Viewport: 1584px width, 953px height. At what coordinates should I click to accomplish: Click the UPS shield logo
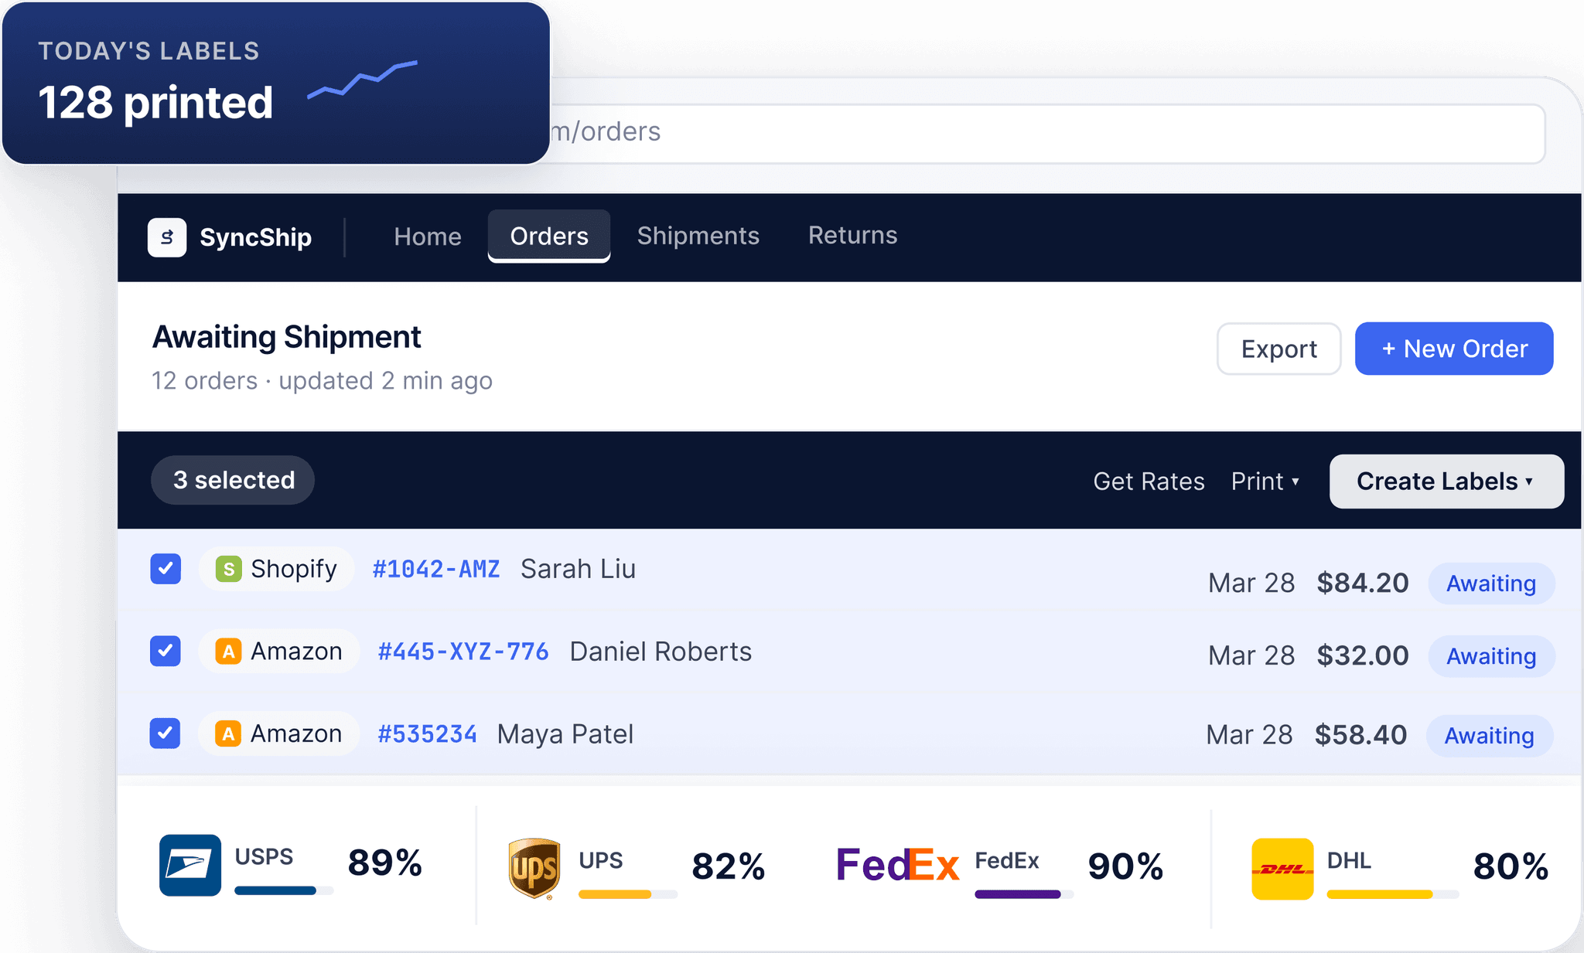click(x=534, y=869)
